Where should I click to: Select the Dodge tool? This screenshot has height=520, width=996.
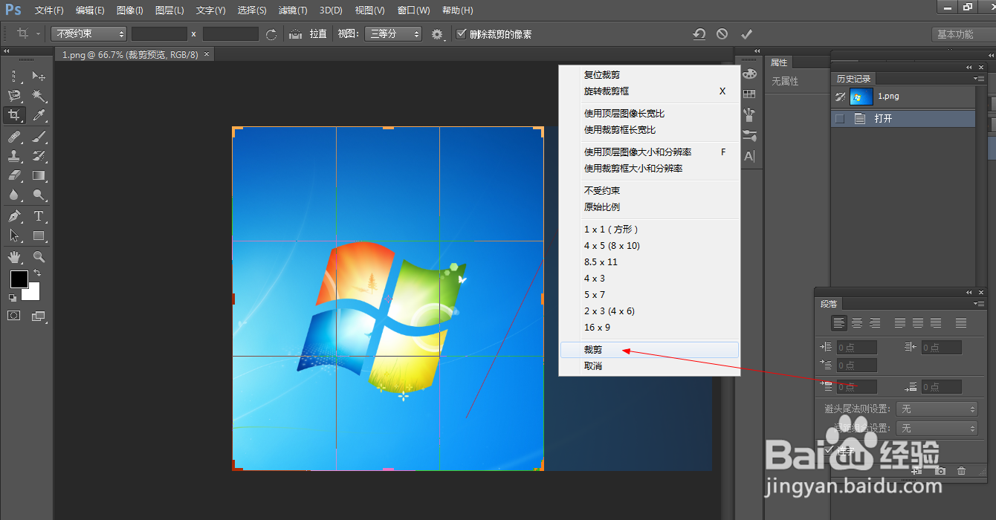click(x=39, y=195)
